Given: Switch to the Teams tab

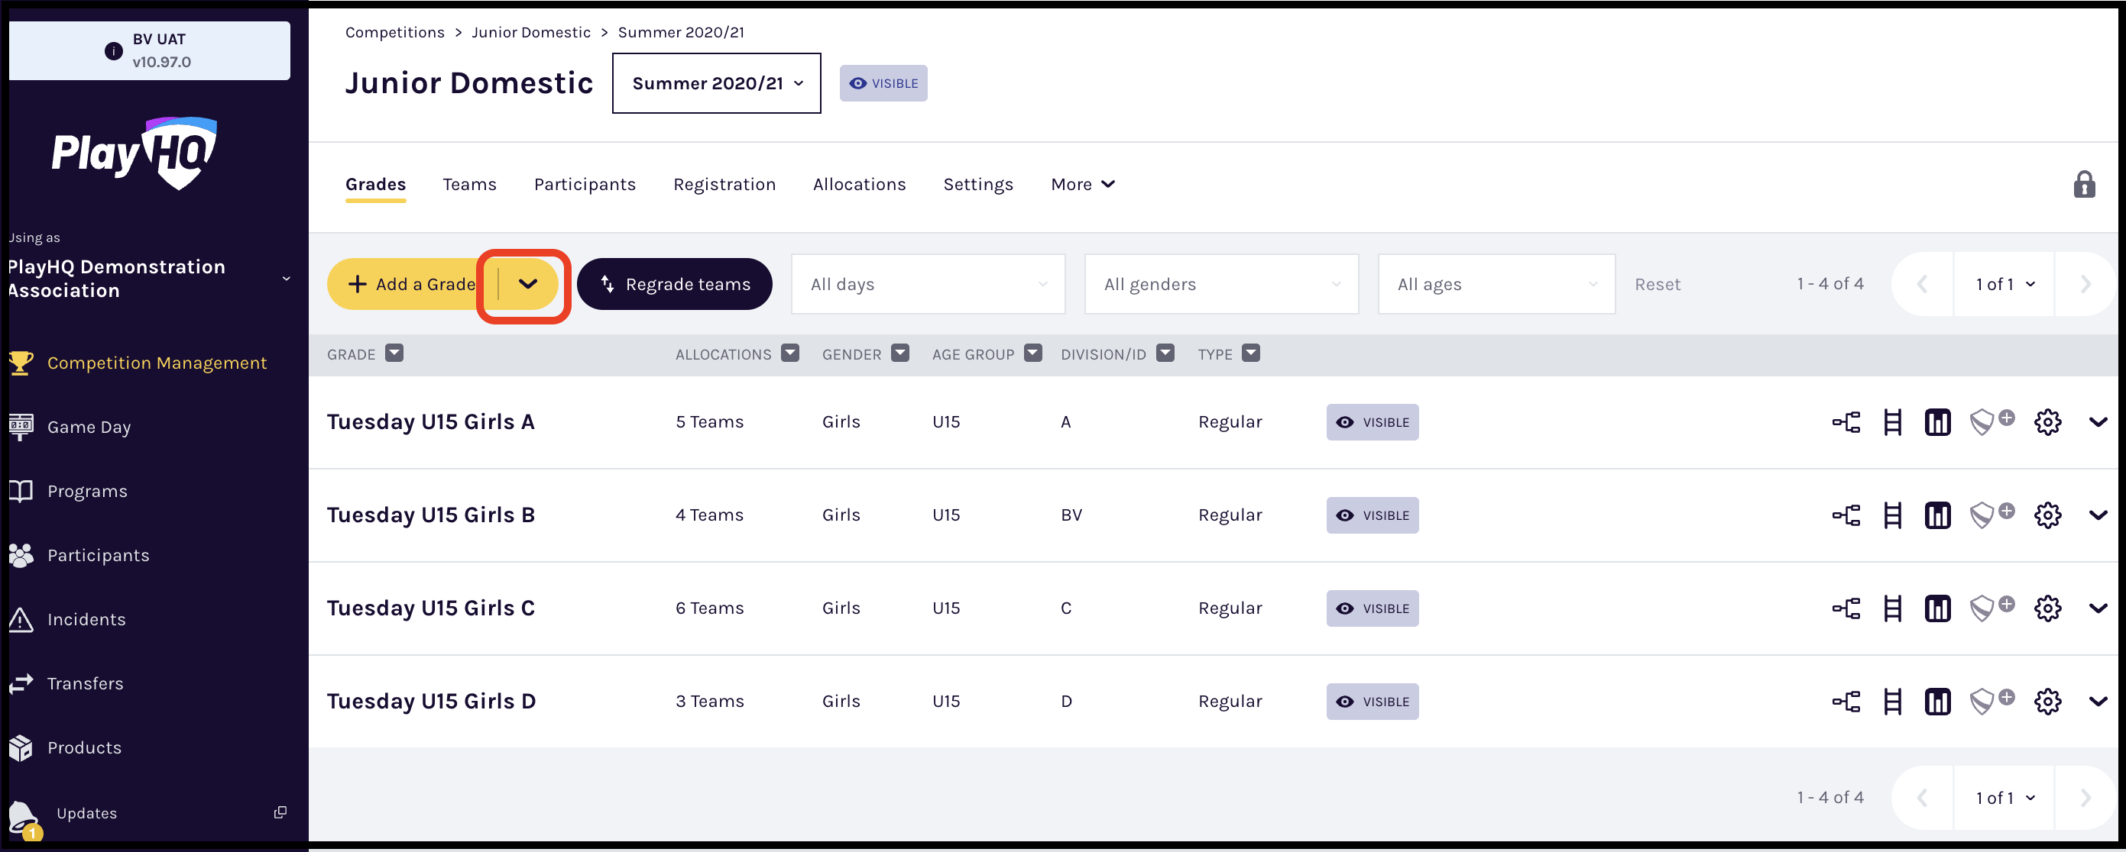Looking at the screenshot, I should coord(468,185).
